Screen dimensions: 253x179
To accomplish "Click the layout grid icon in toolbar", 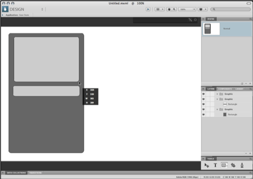I will pos(158,9).
